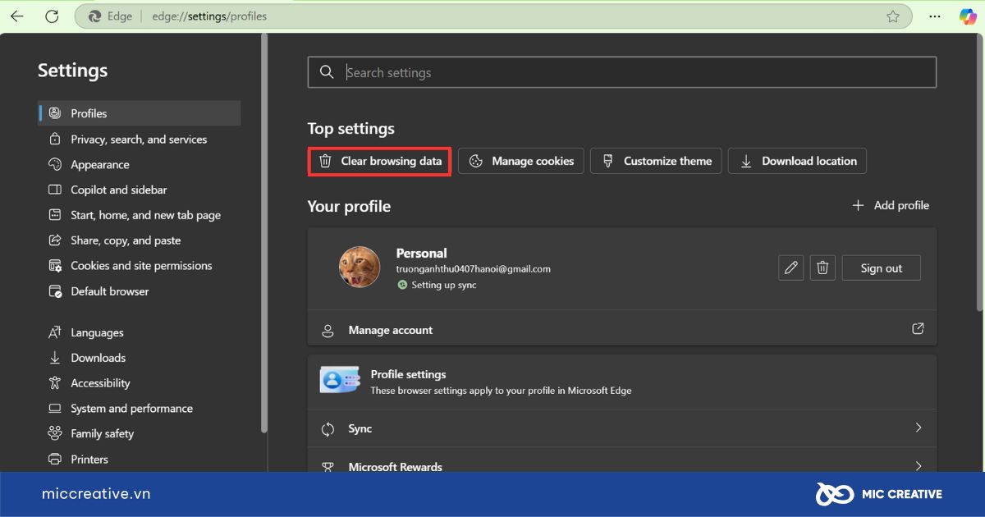
Task: Go back with the browser back arrow
Action: [16, 16]
